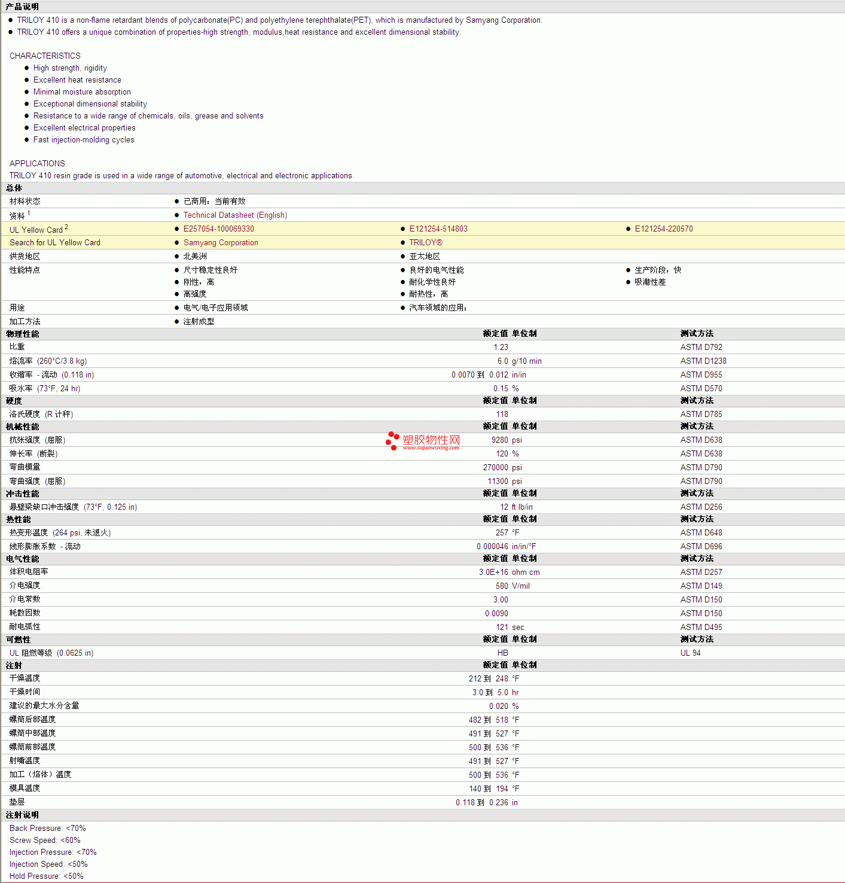This screenshot has width=845, height=883.
Task: Click the ASTM D257 test method cell
Action: pos(701,573)
